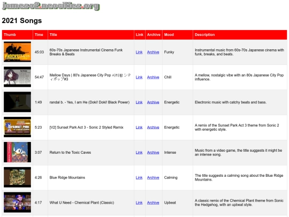Click the Blue Ridge Mountains thumbnail
Viewport: 289px width, 217px height.
17,177
